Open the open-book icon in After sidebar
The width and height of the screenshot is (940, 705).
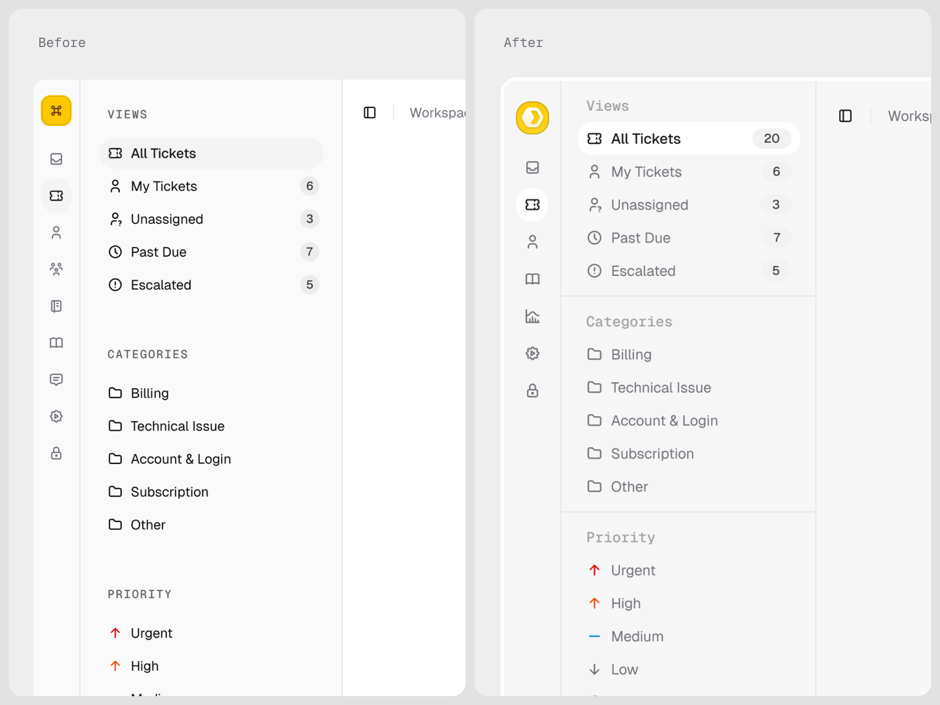tap(532, 279)
